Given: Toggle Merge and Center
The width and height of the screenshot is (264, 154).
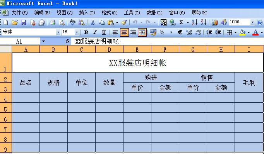Looking at the screenshot, I should point(142,32).
